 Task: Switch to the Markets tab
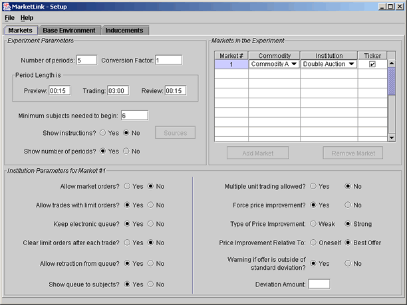[x=21, y=31]
